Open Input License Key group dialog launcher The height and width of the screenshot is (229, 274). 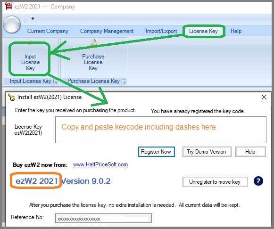click(x=56, y=82)
